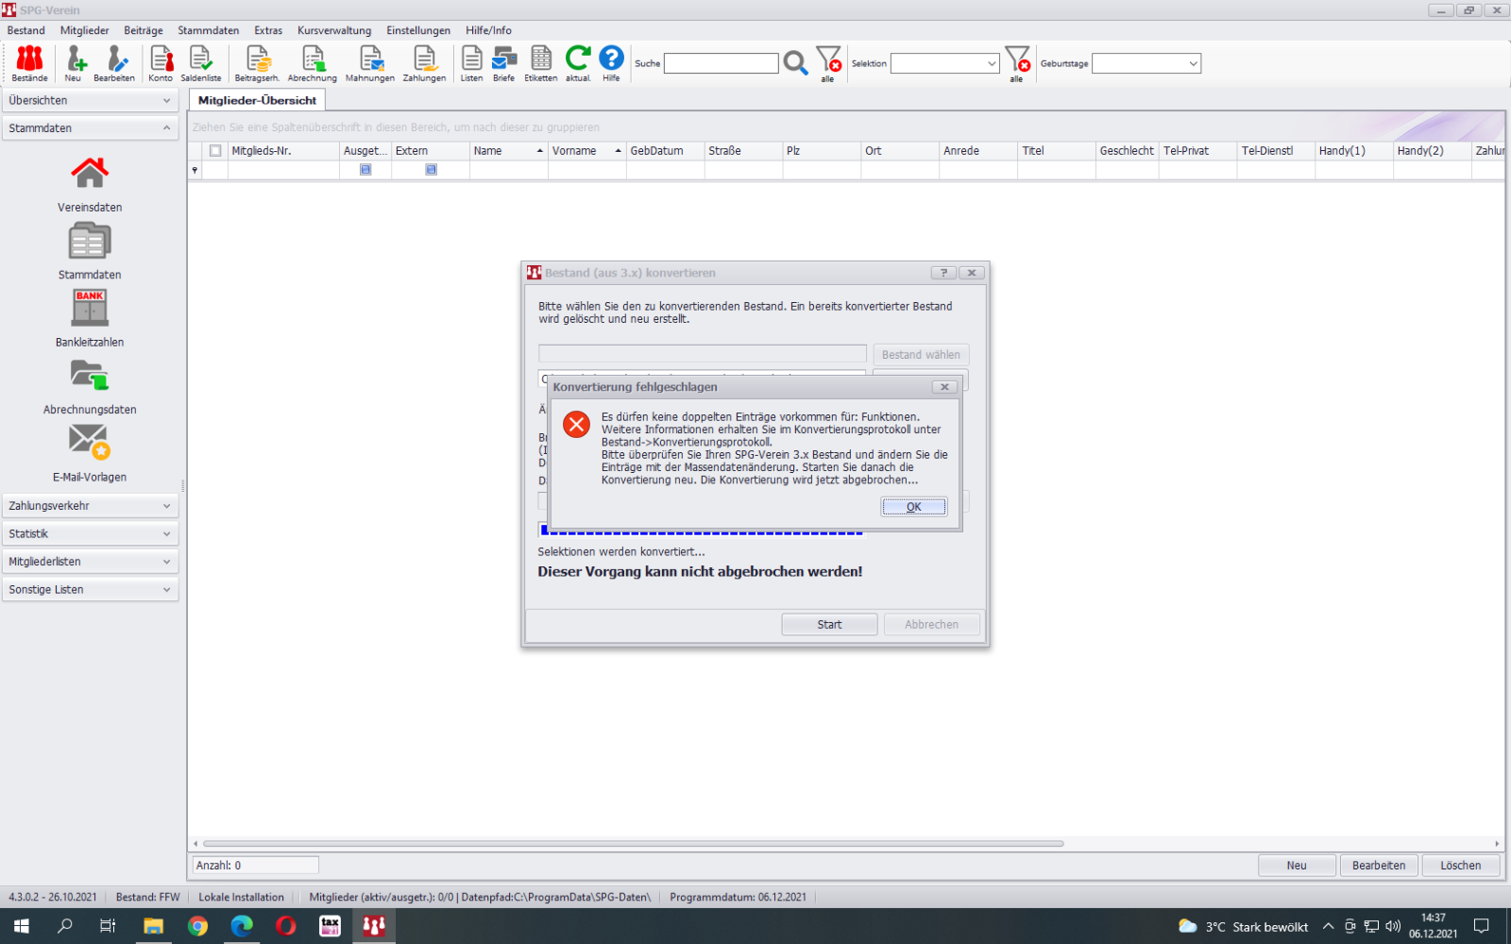Select the Mitglieder-Übersicht tab
The image size is (1511, 944).
(x=257, y=100)
